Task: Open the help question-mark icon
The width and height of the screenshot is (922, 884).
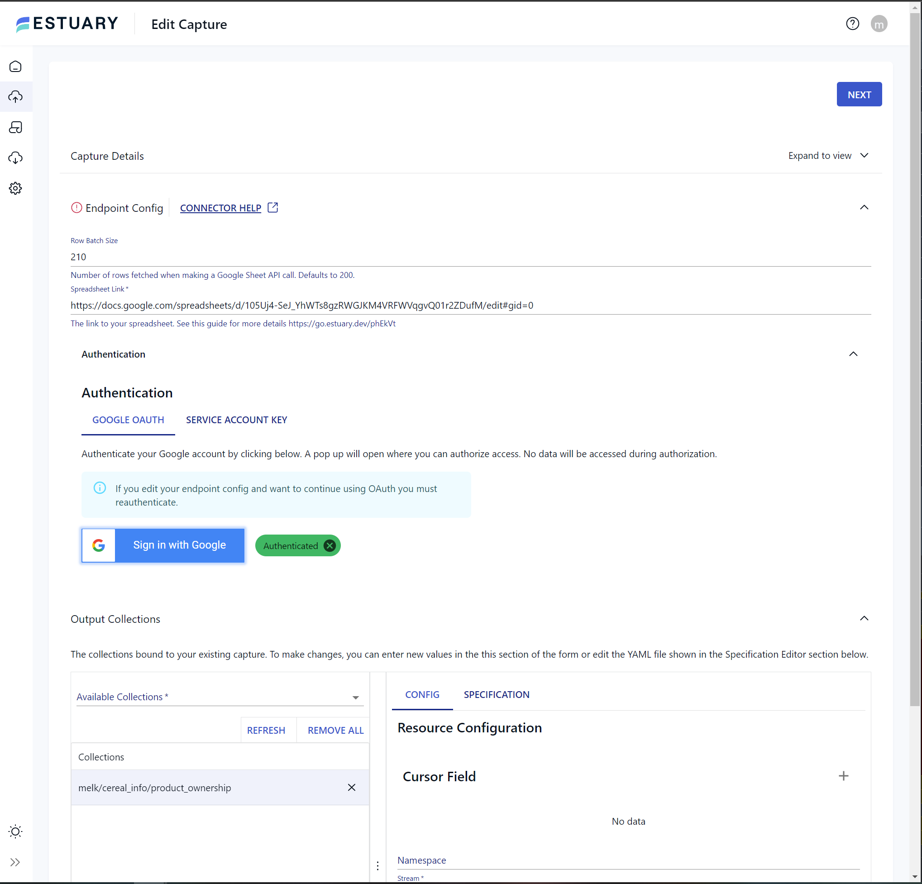Action: tap(852, 24)
